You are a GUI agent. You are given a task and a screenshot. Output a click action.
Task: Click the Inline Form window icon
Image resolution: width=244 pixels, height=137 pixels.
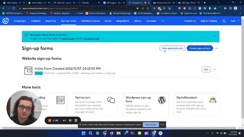[28, 71]
